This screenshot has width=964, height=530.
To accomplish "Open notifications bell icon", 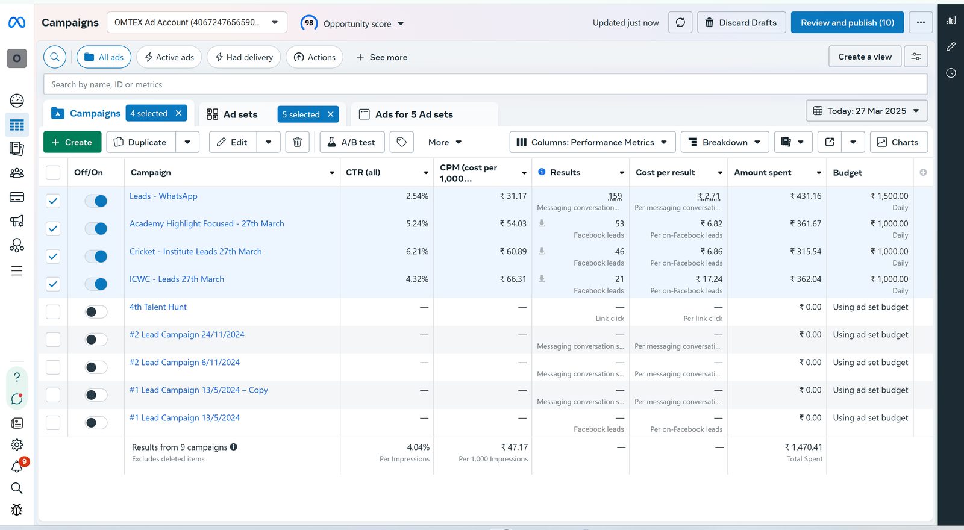I will pos(17,467).
